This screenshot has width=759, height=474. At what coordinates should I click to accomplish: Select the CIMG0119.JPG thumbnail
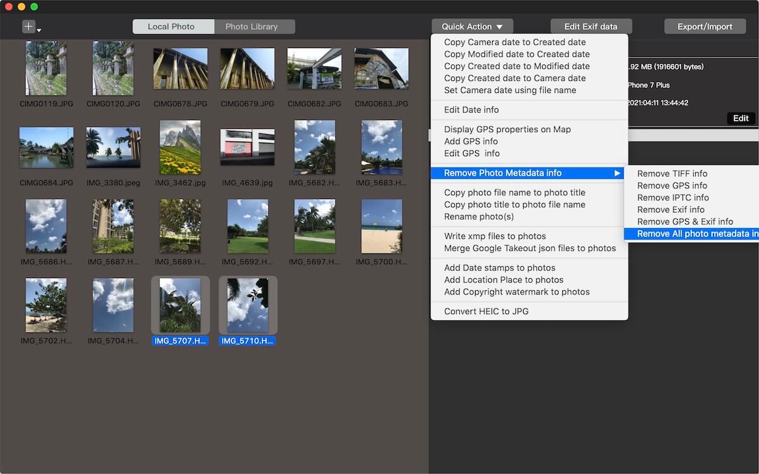click(x=46, y=68)
